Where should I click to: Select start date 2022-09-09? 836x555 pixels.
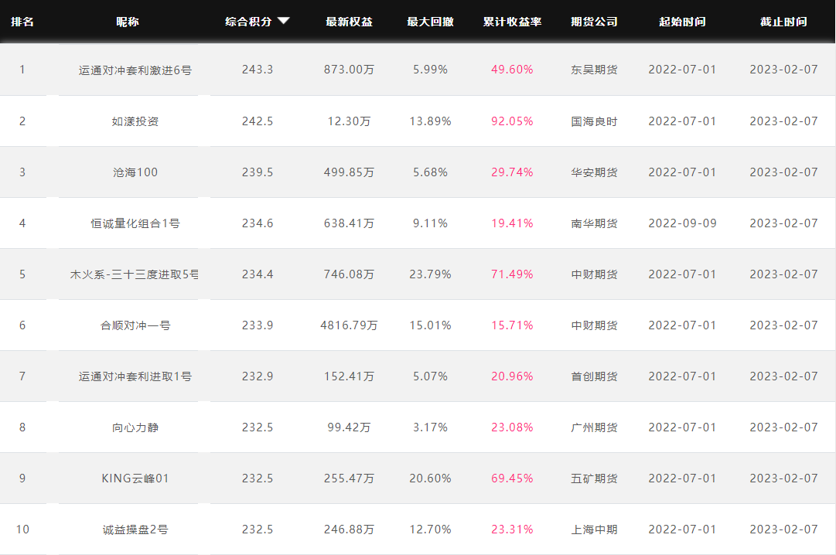[682, 223]
